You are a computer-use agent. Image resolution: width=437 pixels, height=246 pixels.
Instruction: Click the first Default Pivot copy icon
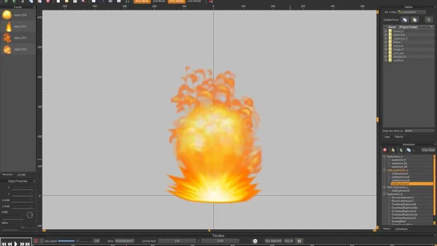(x=405, y=20)
